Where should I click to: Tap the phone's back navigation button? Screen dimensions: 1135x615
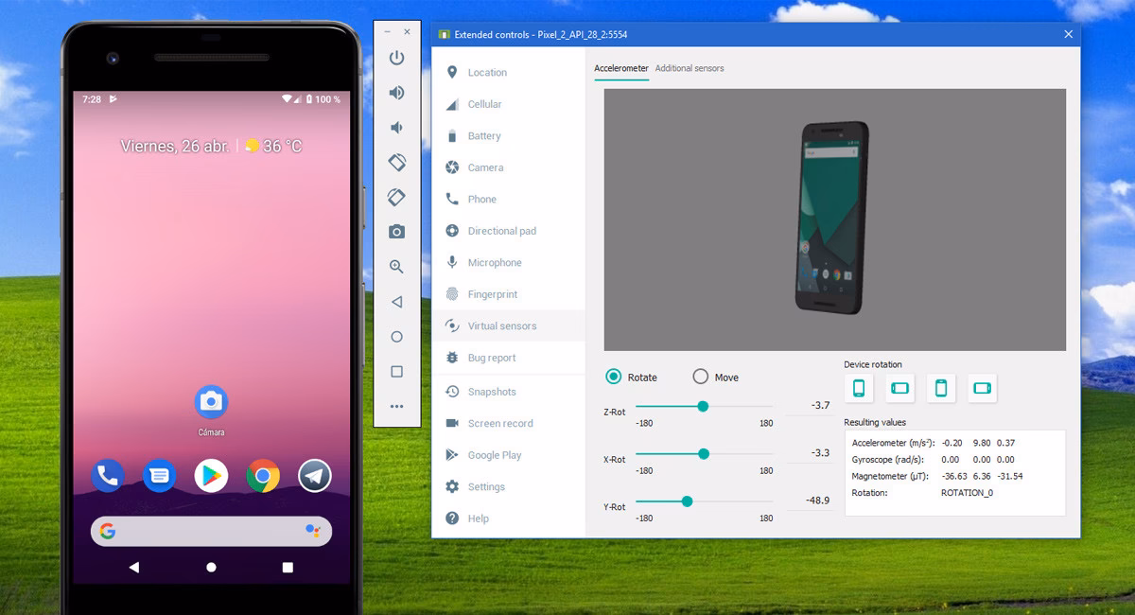[133, 567]
